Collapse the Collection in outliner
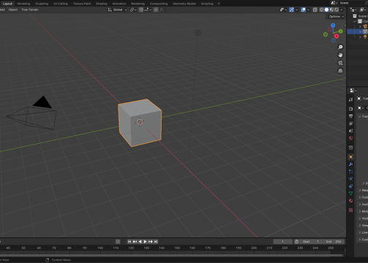This screenshot has height=263, width=368. tap(355, 21)
